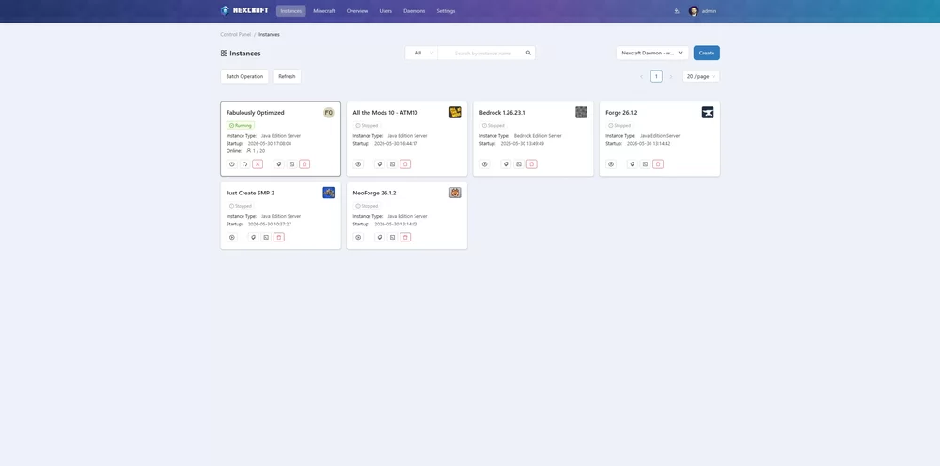
Task: Click the NeoForge 26.1.2 title
Action: [375, 193]
